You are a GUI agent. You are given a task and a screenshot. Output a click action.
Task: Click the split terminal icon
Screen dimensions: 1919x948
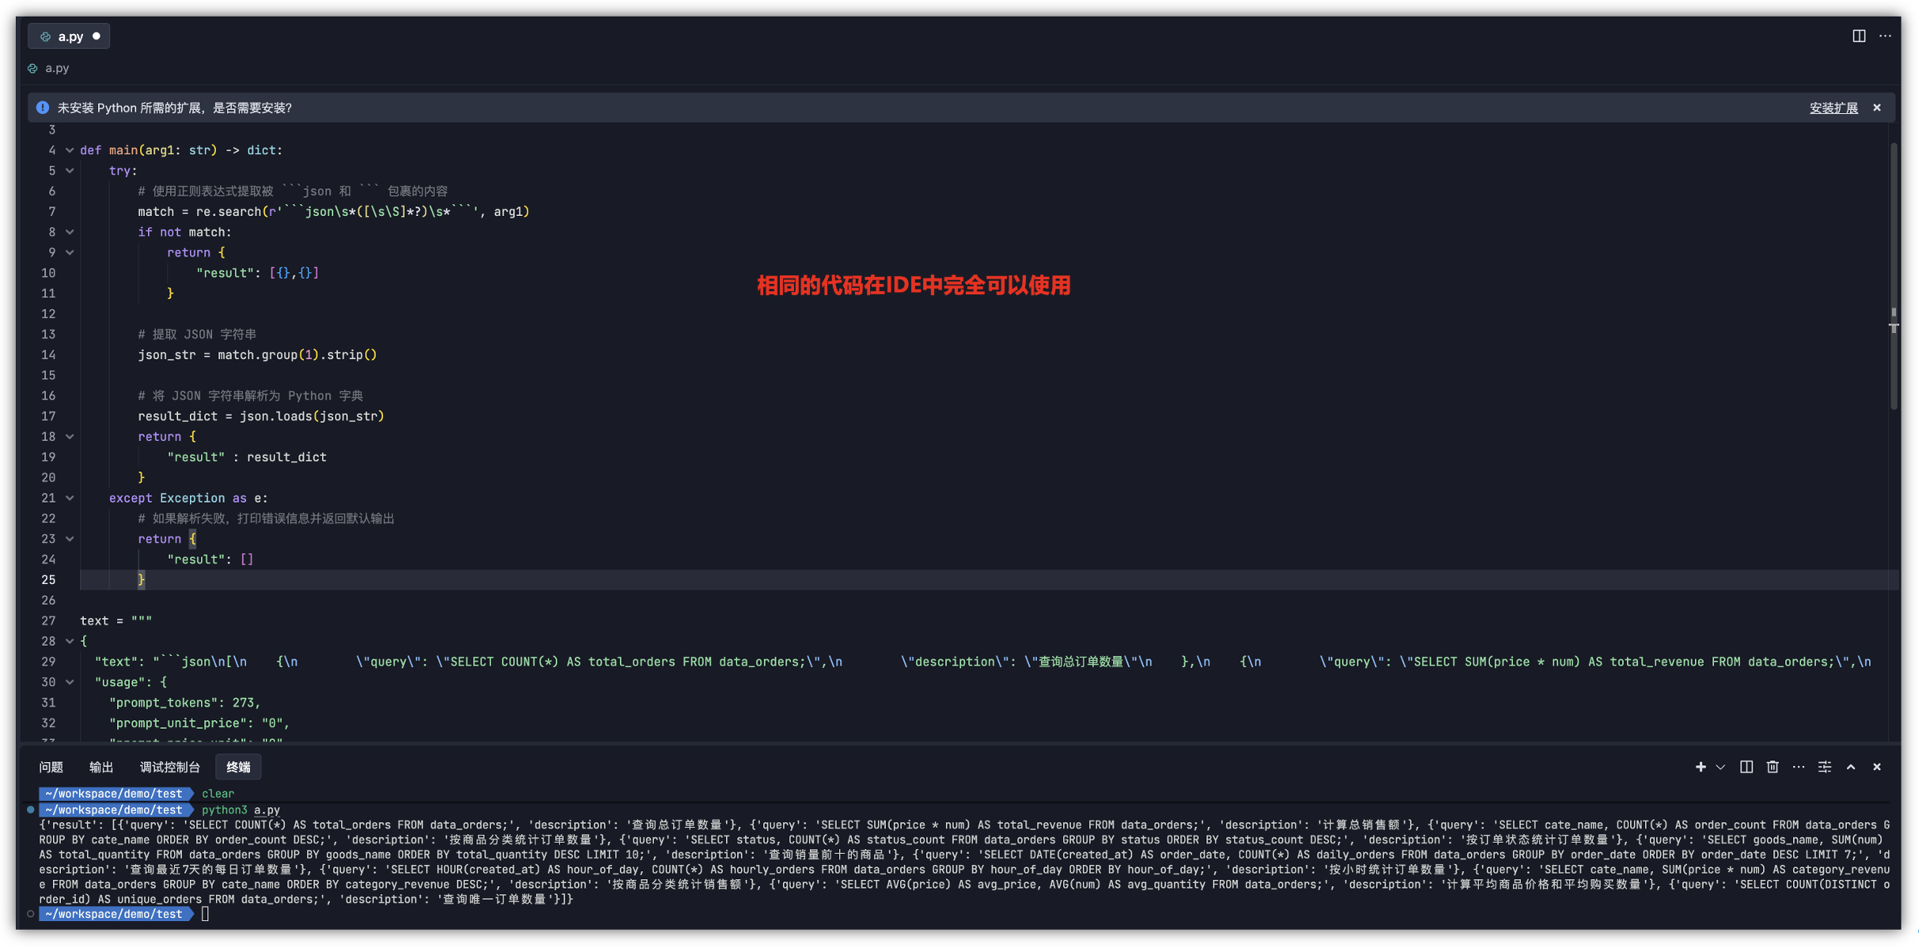tap(1746, 767)
